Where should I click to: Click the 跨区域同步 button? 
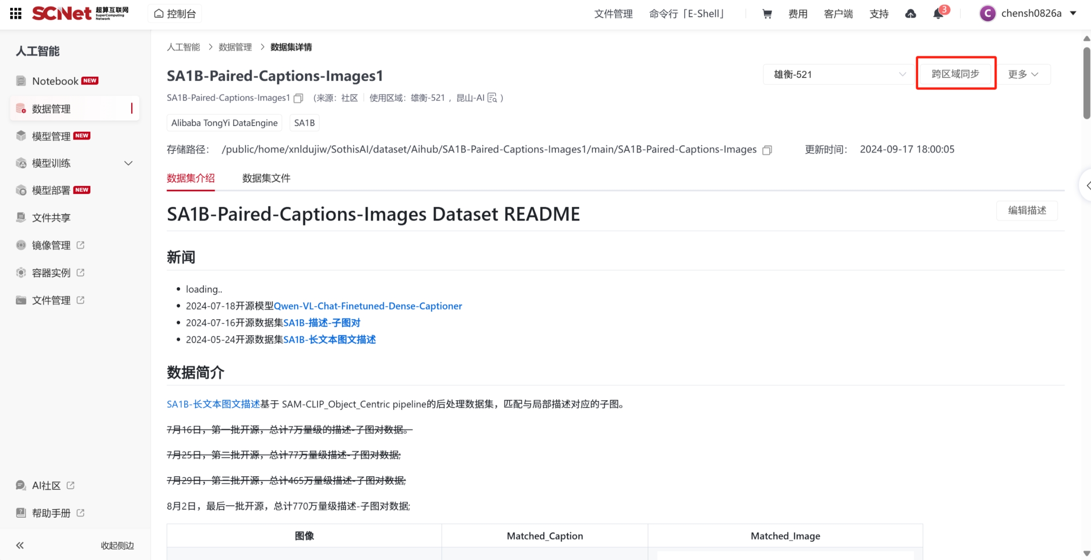click(x=956, y=74)
